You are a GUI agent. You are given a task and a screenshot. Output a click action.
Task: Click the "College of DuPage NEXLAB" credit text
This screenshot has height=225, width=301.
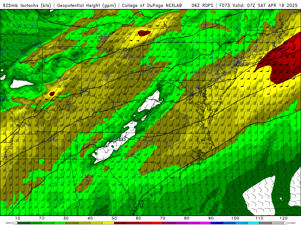152,6
